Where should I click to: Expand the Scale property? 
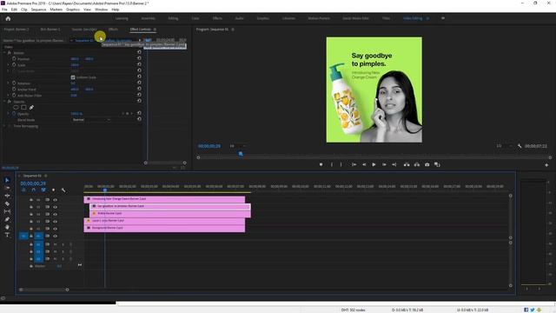(x=9, y=65)
